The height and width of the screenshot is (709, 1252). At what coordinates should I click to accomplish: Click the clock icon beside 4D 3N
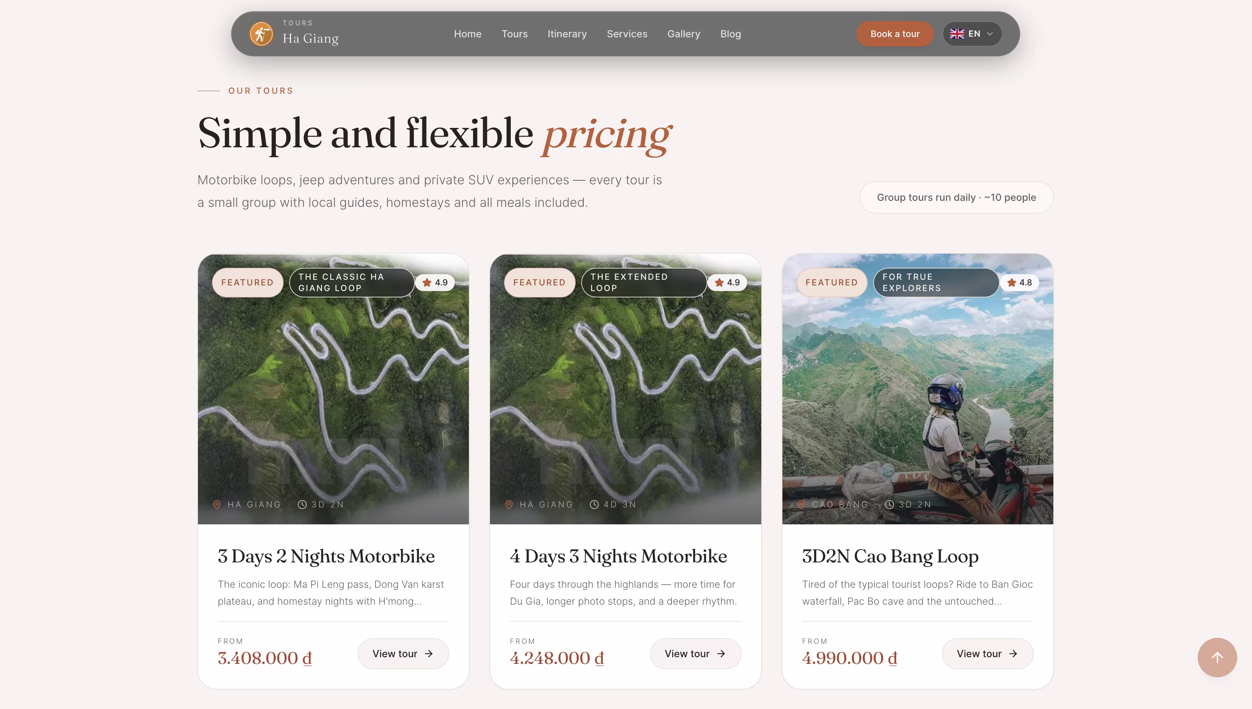click(x=594, y=505)
